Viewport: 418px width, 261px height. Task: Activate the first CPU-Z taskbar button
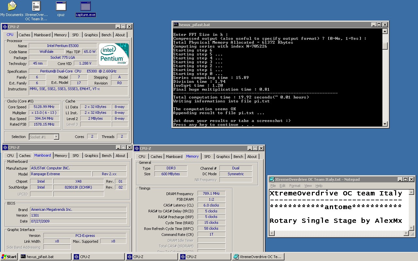98,257
